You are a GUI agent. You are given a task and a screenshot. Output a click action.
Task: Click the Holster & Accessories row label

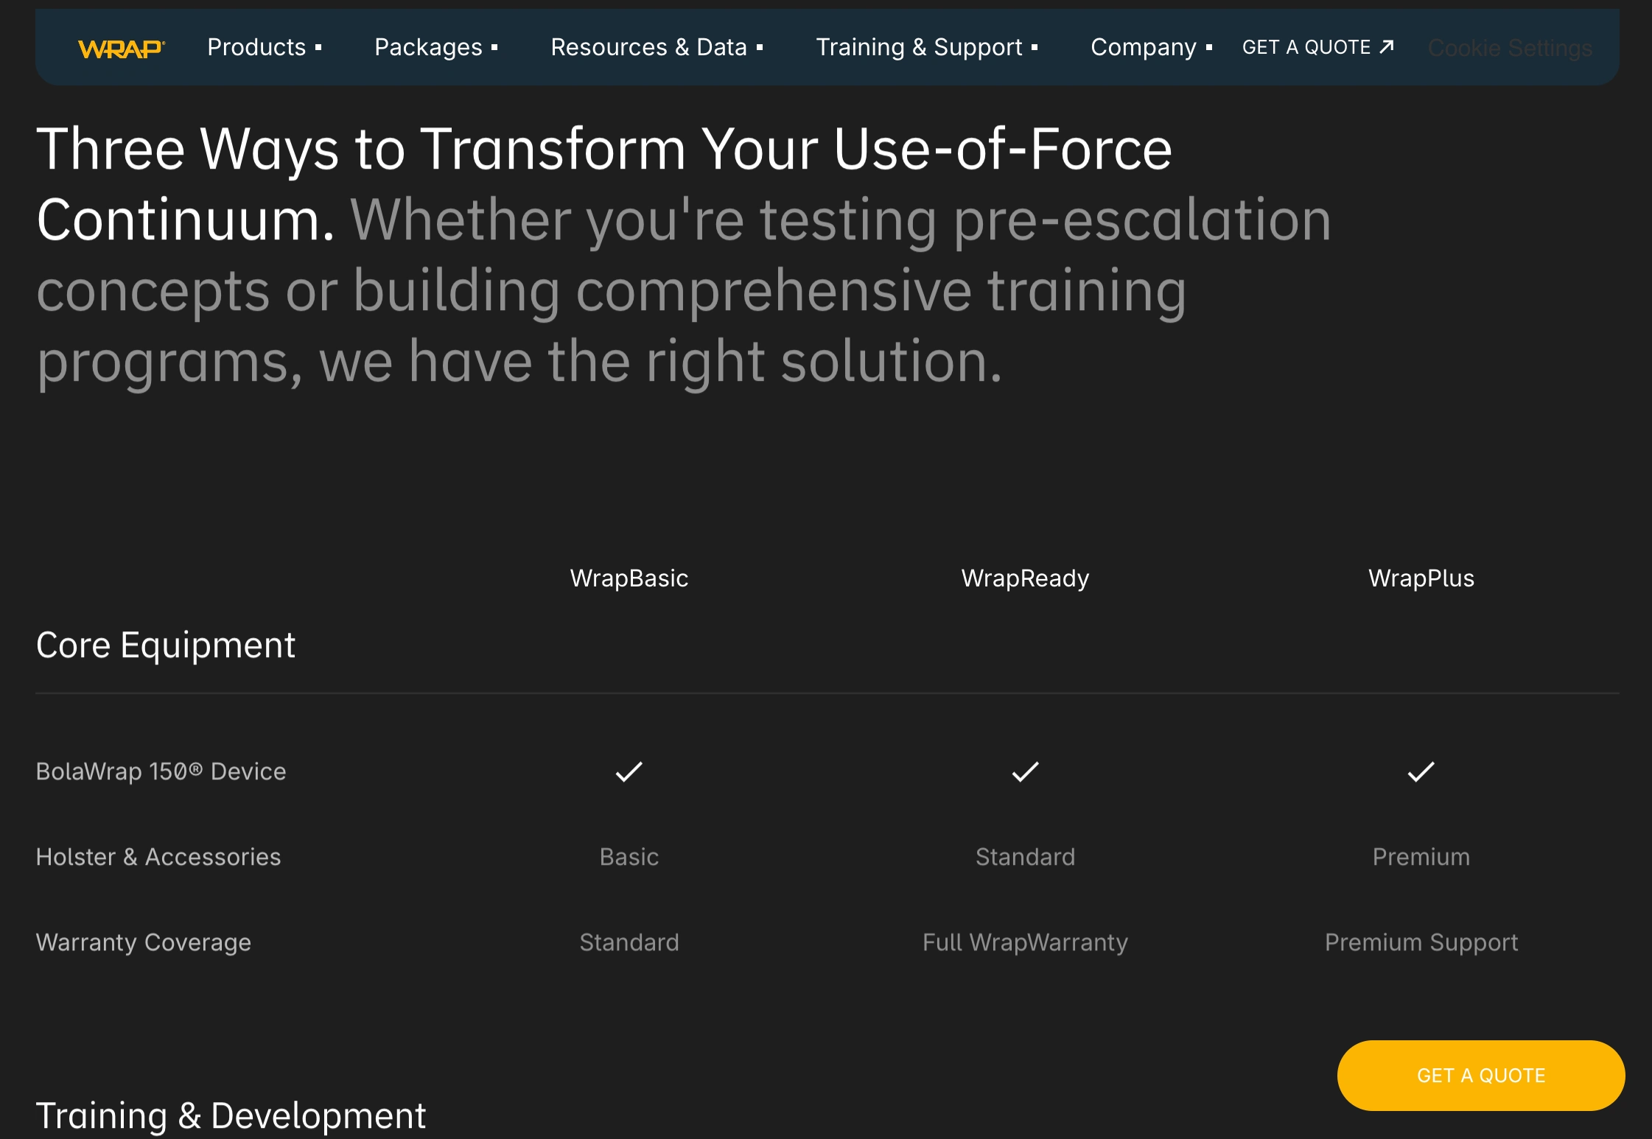(158, 857)
